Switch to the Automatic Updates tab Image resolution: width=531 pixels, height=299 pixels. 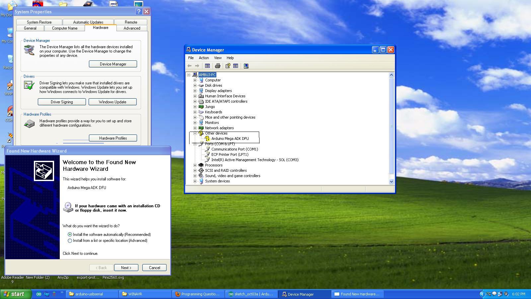88,22
